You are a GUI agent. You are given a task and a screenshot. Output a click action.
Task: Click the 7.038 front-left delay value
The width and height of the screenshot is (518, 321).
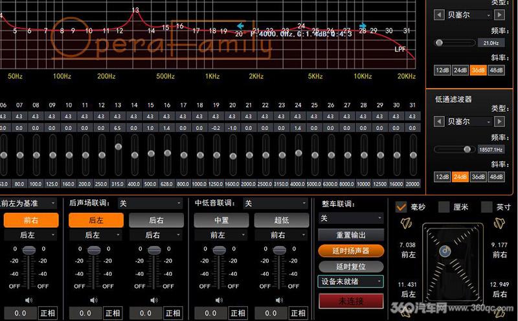407,245
